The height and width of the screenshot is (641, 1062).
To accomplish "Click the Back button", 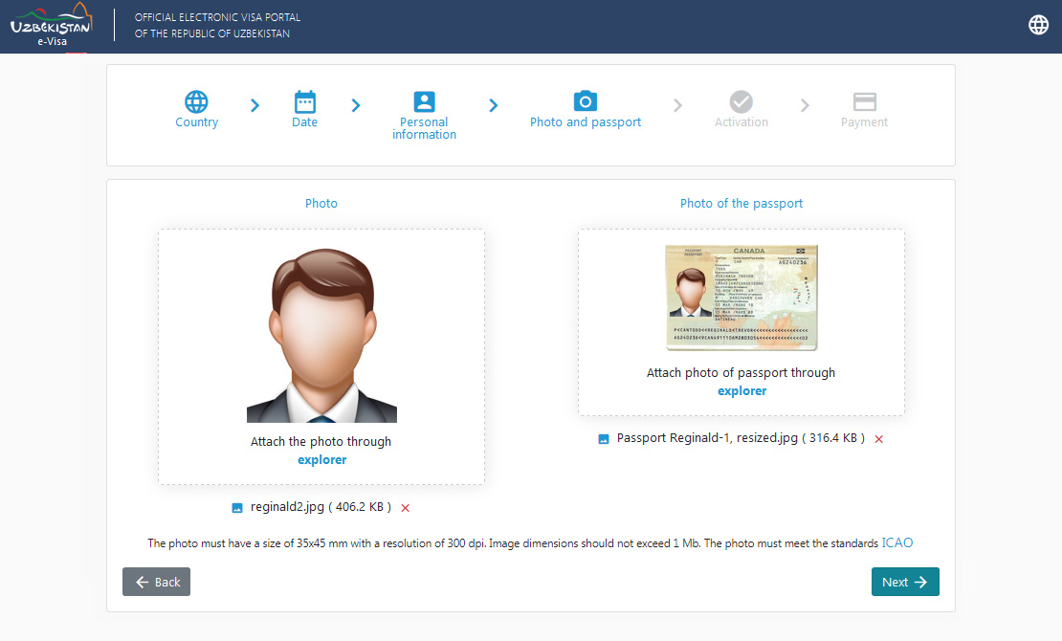I will point(157,582).
